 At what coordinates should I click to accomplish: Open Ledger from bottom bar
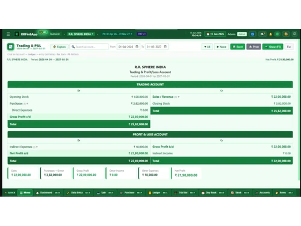point(158,193)
